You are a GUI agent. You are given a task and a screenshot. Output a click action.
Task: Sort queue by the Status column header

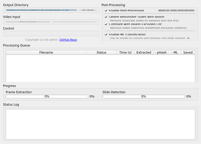[102, 53]
